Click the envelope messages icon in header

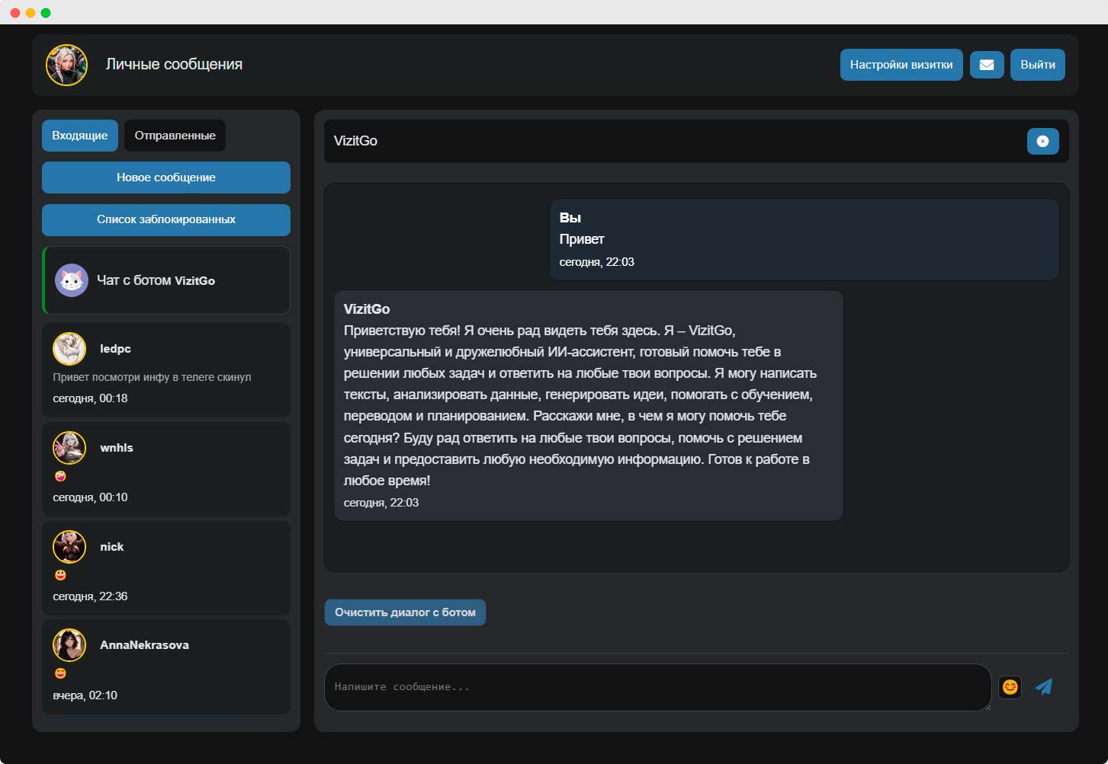(986, 65)
